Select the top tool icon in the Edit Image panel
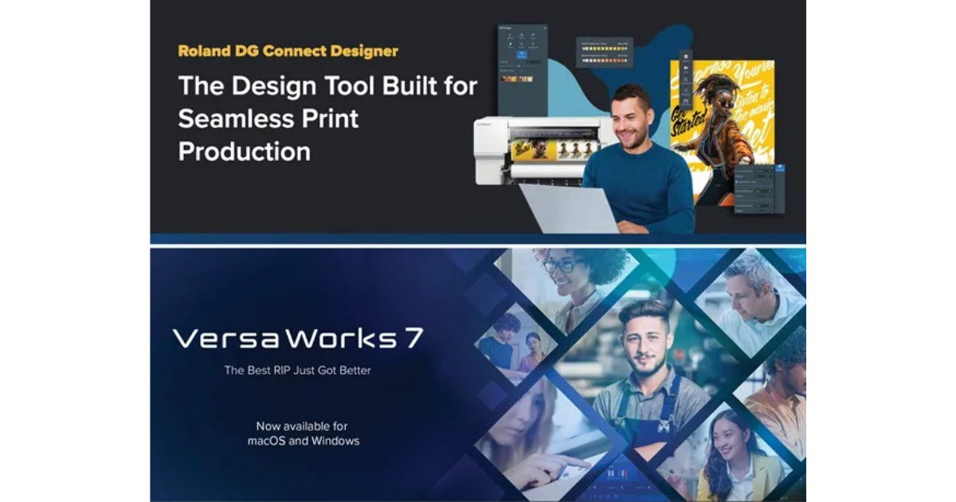956x502 pixels. click(x=510, y=35)
